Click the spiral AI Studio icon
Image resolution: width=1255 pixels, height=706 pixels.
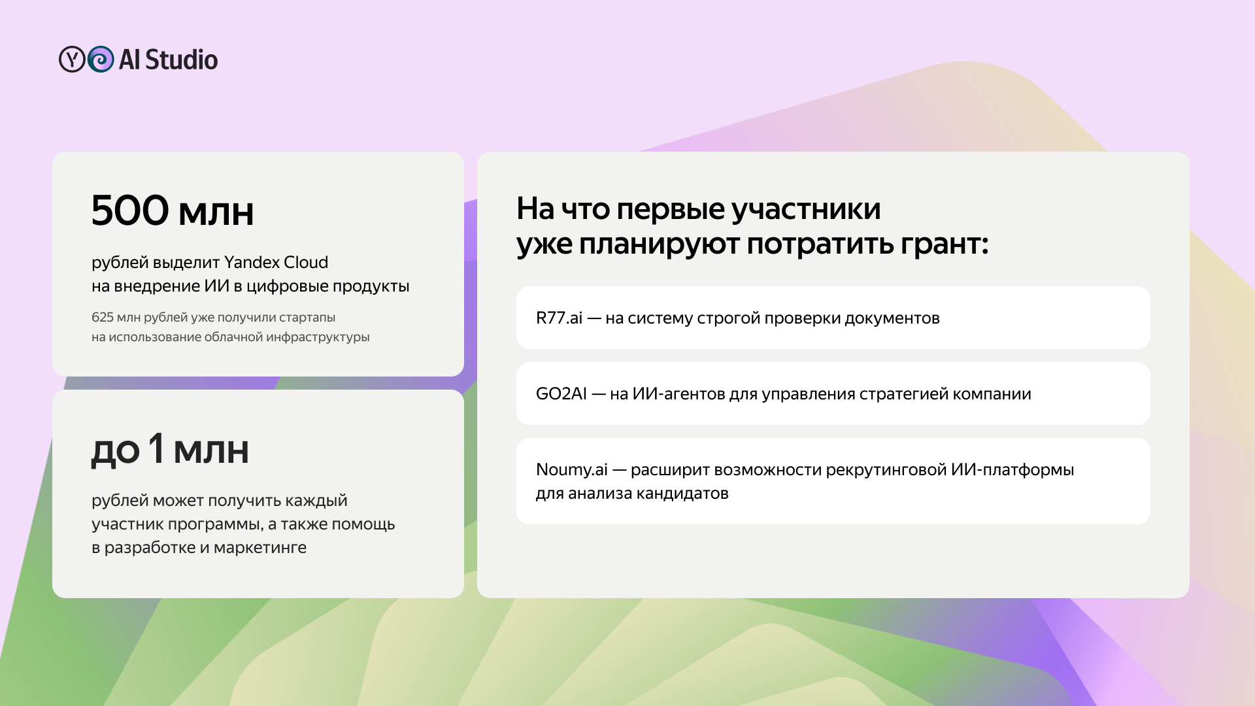[x=101, y=59]
